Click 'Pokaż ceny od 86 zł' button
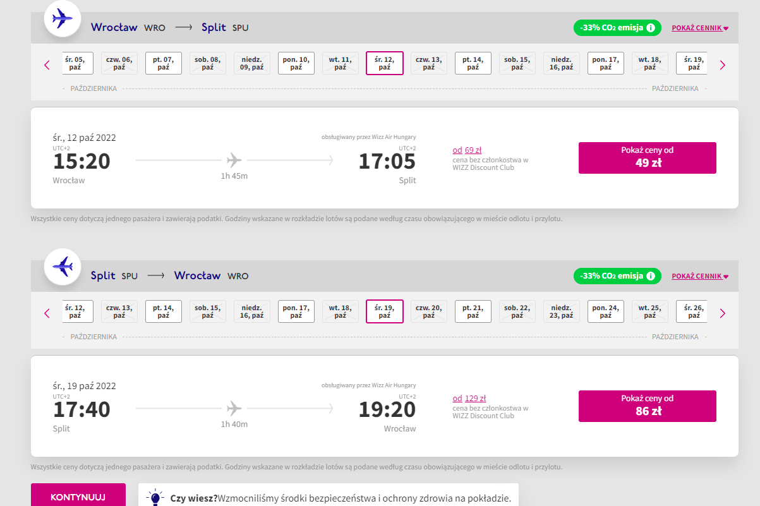 coord(648,406)
